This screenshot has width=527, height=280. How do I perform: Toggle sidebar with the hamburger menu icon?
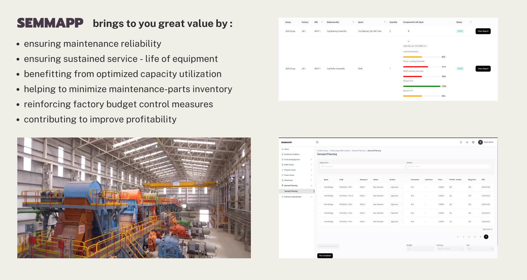[317, 142]
